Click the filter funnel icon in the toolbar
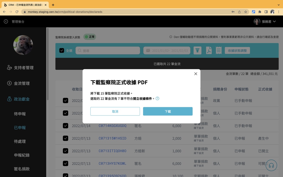This screenshot has width=283, height=177. (197, 50)
